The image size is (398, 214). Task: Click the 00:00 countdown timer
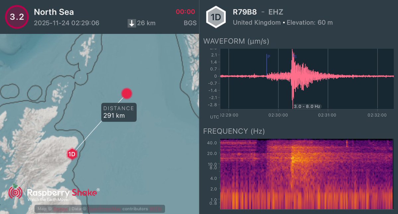coord(186,12)
